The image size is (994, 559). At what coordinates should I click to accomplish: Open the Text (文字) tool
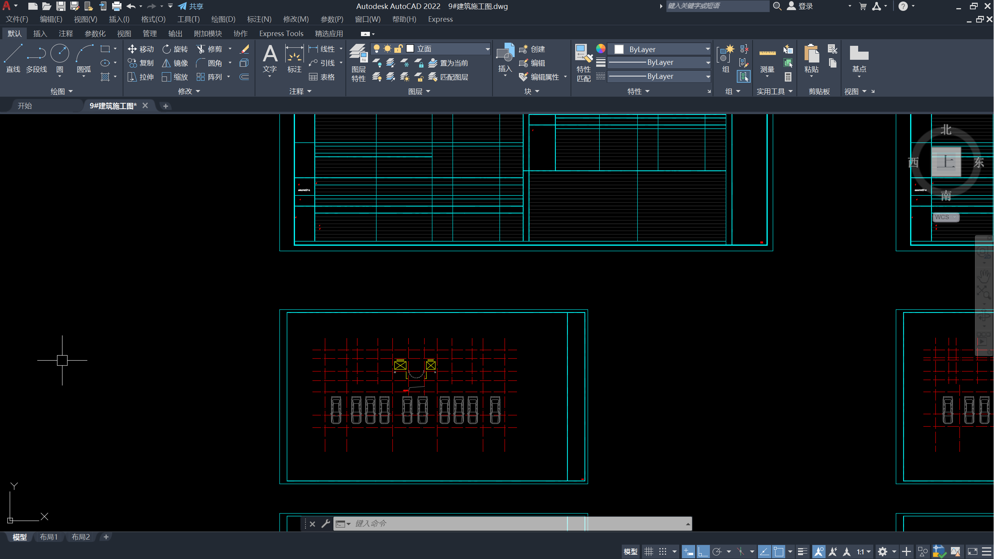pyautogui.click(x=270, y=58)
